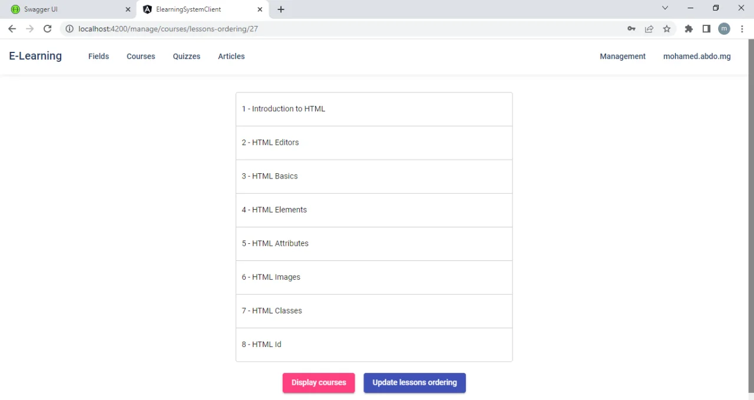Click the Update lessons ordering button
Viewport: 754px width, 400px height.
click(x=415, y=383)
